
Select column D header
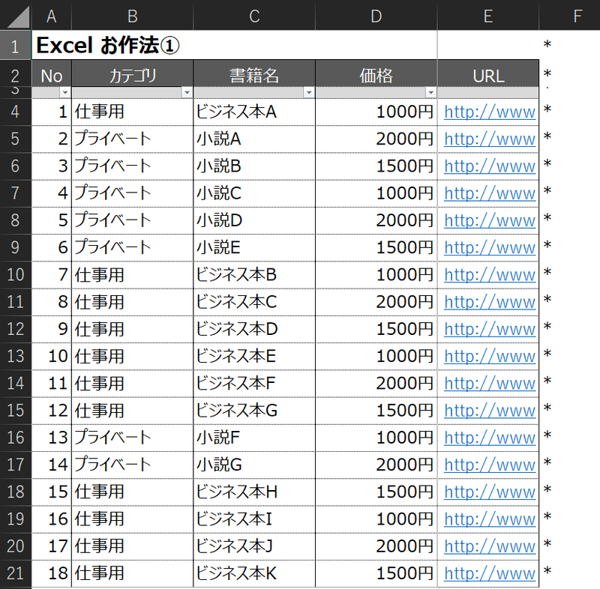coord(376,16)
